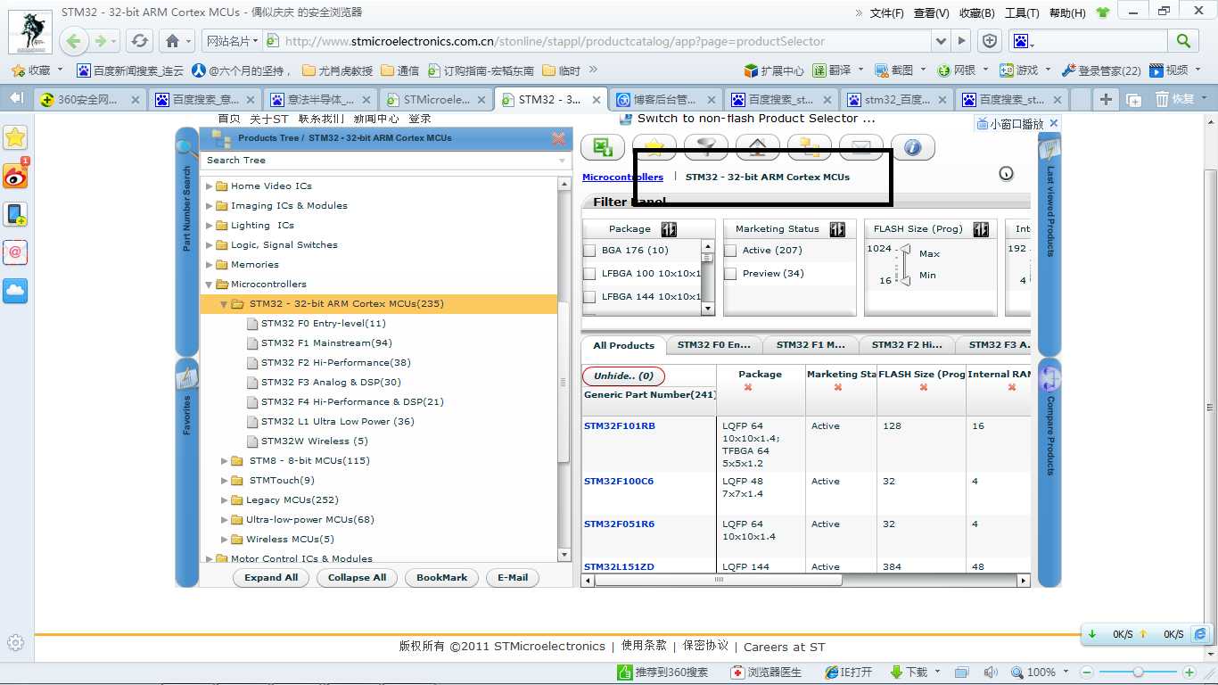This screenshot has width=1218, height=685.
Task: Switch to the STM32 F1 M... tab
Action: point(811,345)
